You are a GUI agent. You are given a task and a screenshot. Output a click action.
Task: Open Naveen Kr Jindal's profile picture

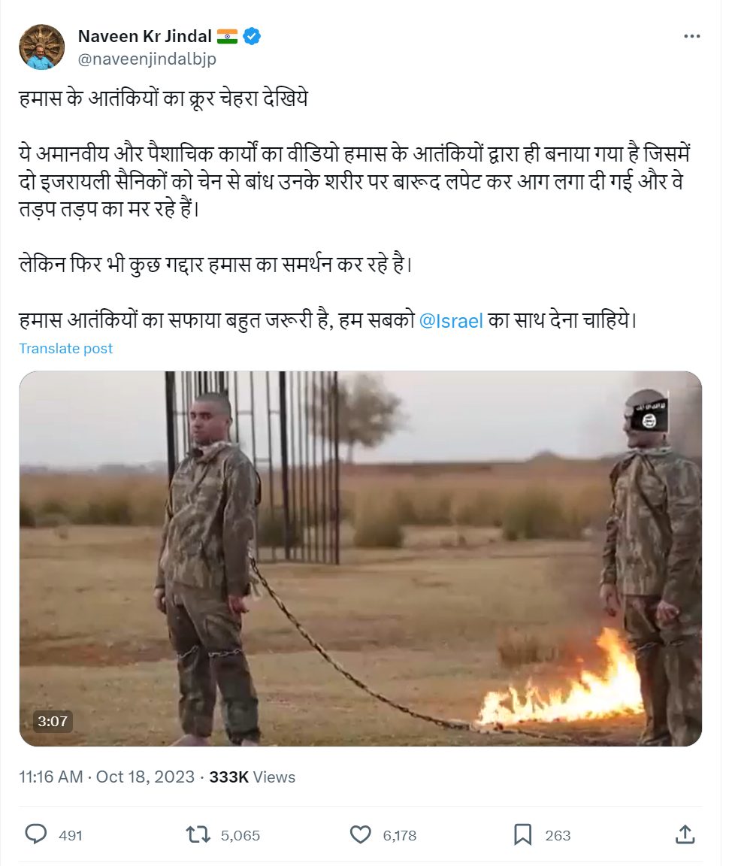(x=41, y=47)
